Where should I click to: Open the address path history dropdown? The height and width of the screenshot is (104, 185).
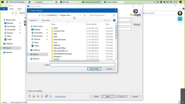[x=80, y=15]
